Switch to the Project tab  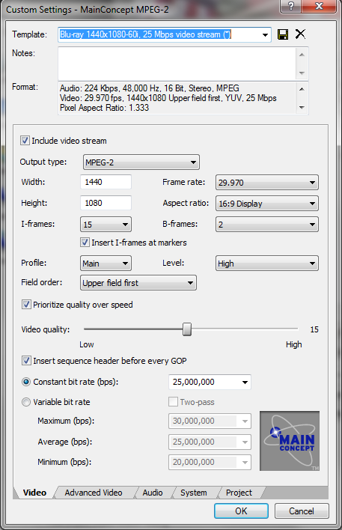pyautogui.click(x=239, y=493)
